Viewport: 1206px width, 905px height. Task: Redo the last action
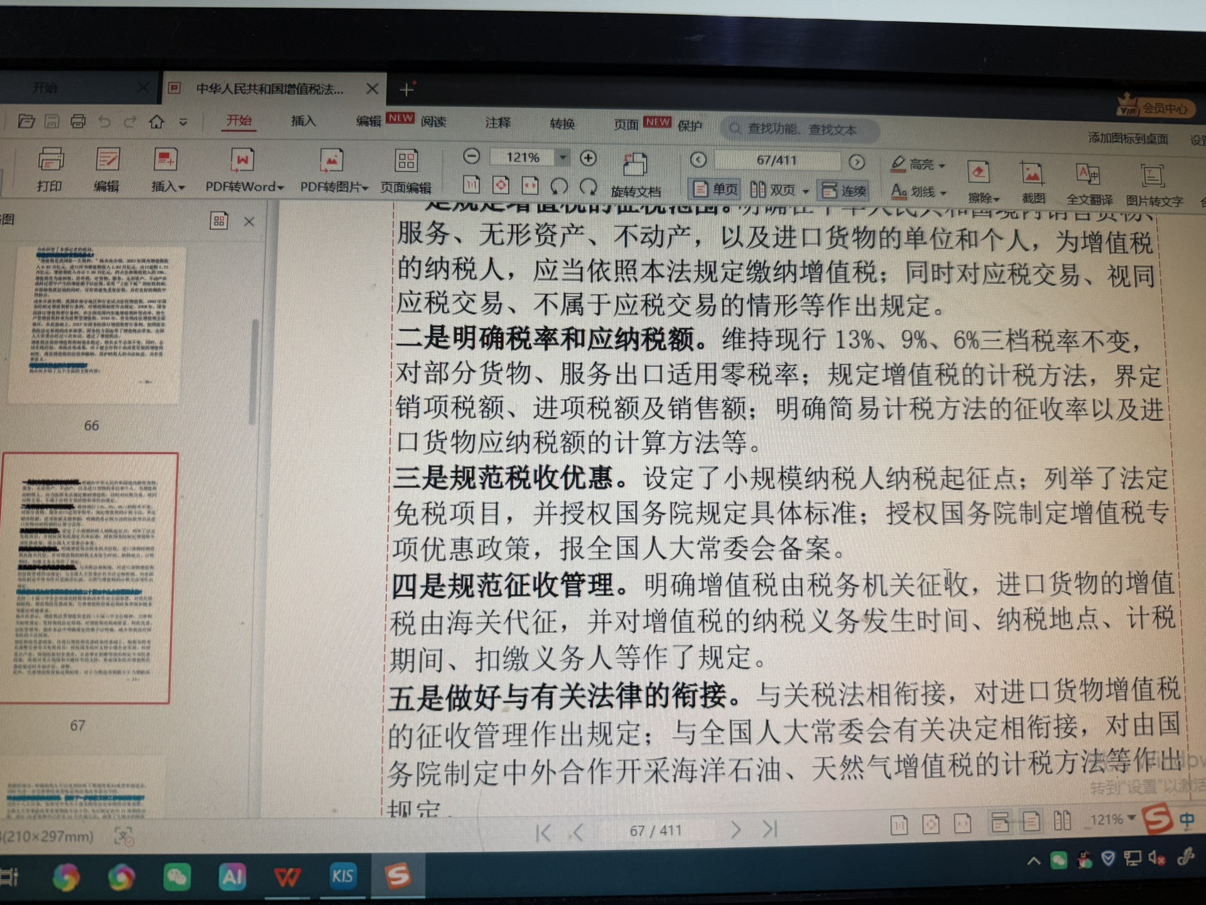(130, 121)
